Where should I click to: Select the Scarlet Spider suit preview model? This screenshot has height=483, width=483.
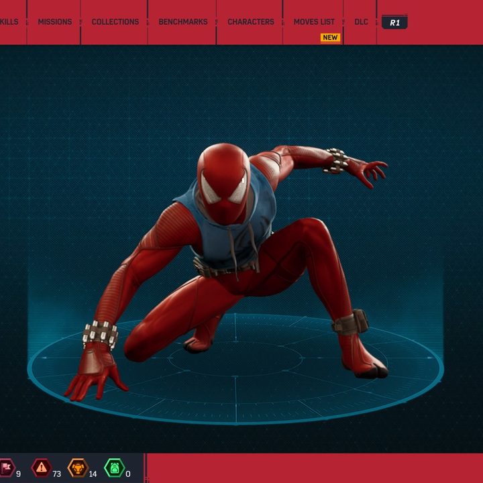point(227,272)
